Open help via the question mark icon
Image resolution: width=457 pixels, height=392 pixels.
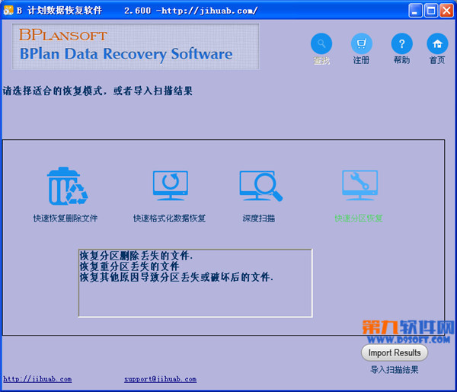[x=401, y=43]
